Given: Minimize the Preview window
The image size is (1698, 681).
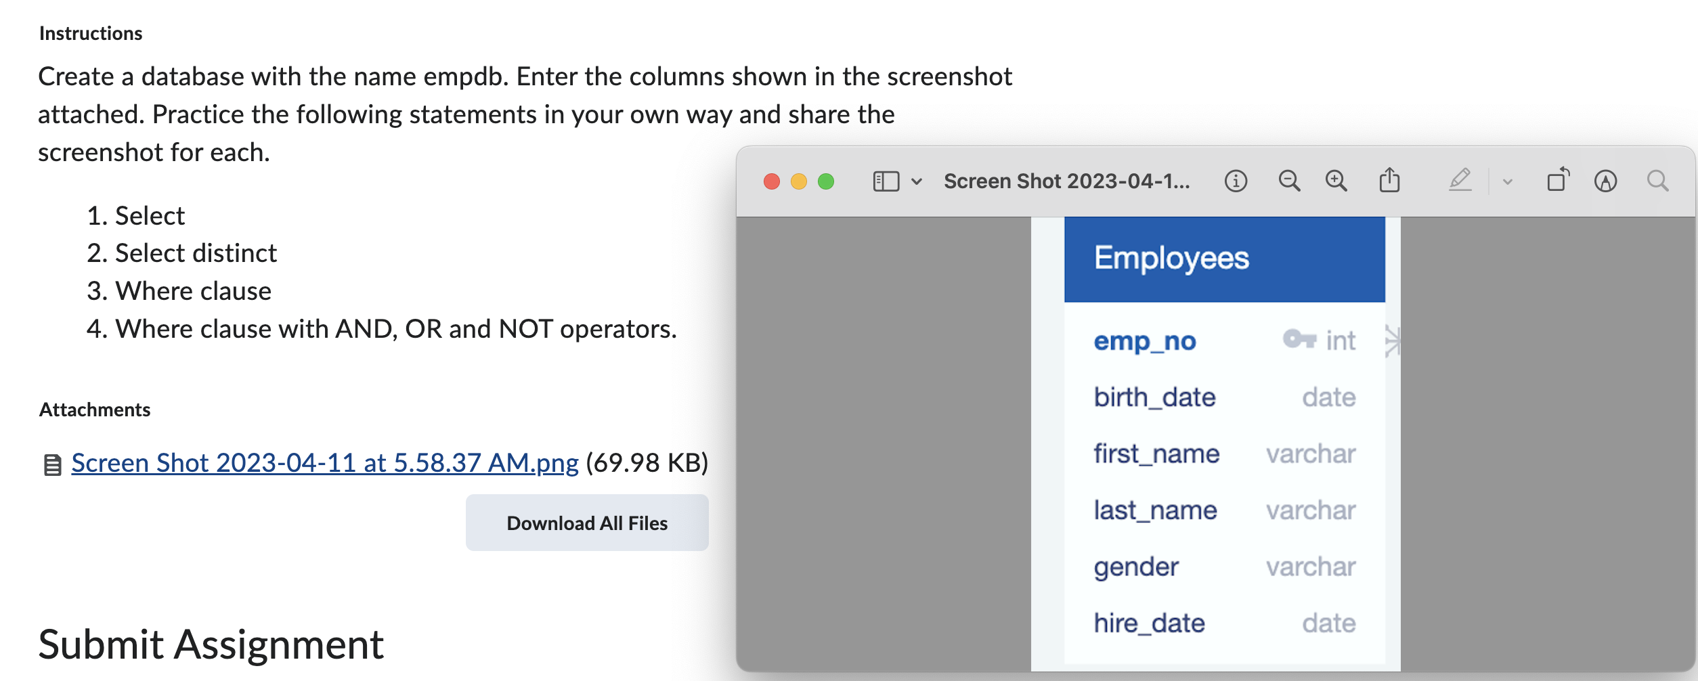Looking at the screenshot, I should click(x=799, y=180).
